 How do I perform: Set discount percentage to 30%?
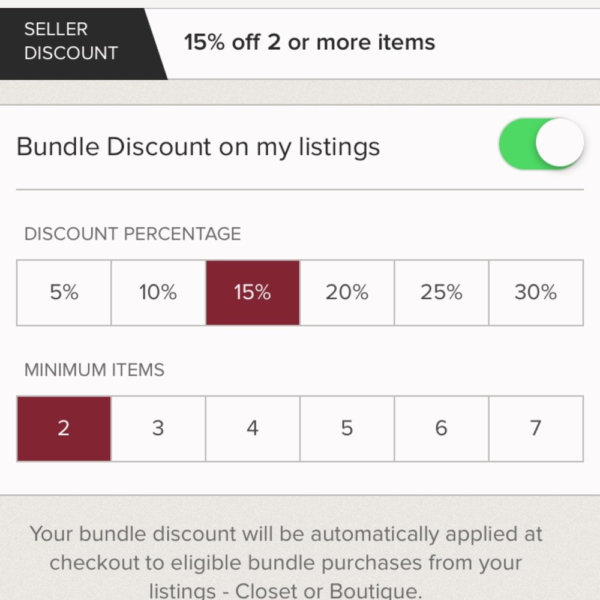point(535,293)
